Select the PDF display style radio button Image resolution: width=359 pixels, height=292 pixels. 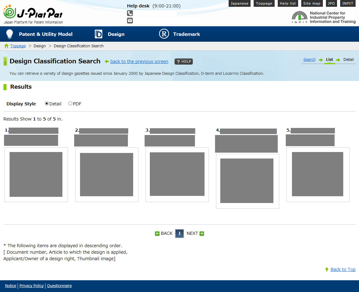point(70,104)
